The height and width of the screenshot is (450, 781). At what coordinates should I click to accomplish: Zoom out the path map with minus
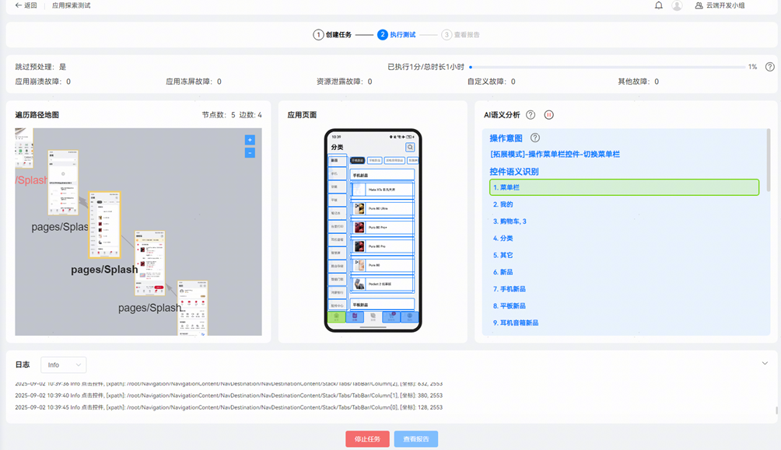250,153
